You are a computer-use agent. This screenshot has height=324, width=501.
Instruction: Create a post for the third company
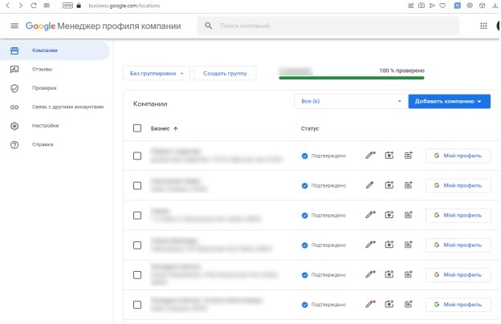point(409,215)
